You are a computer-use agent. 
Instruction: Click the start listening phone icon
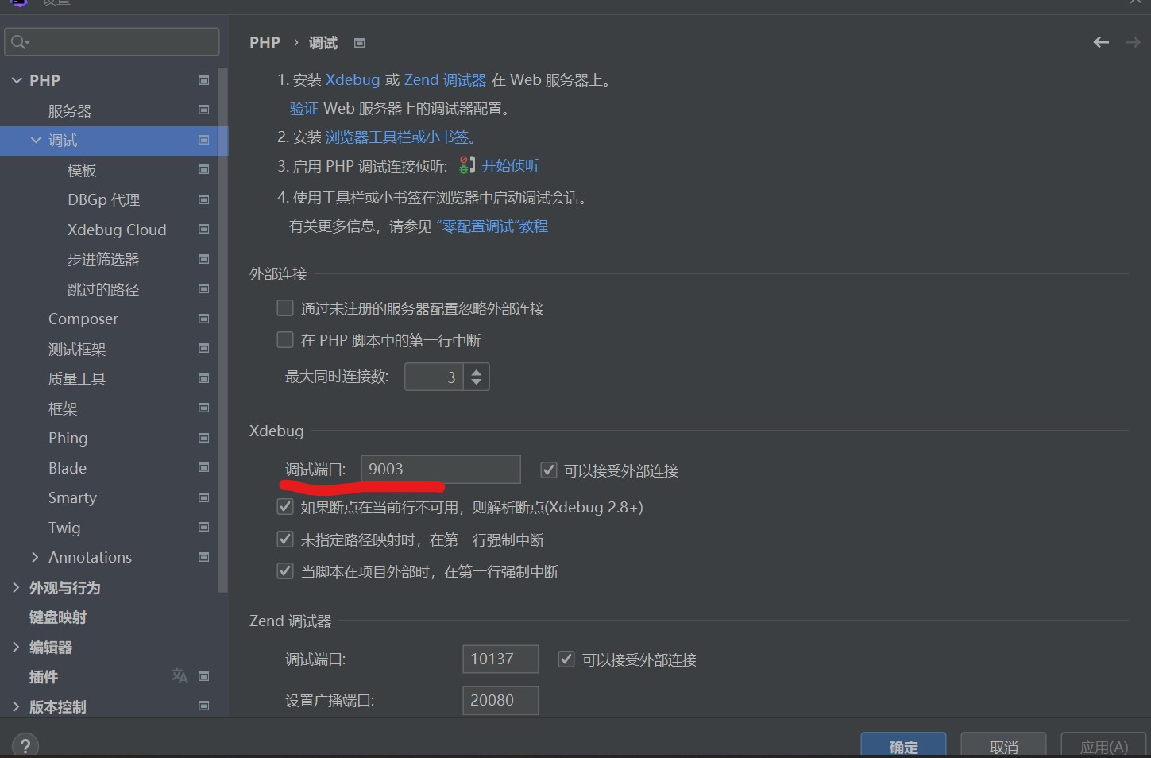coord(466,165)
